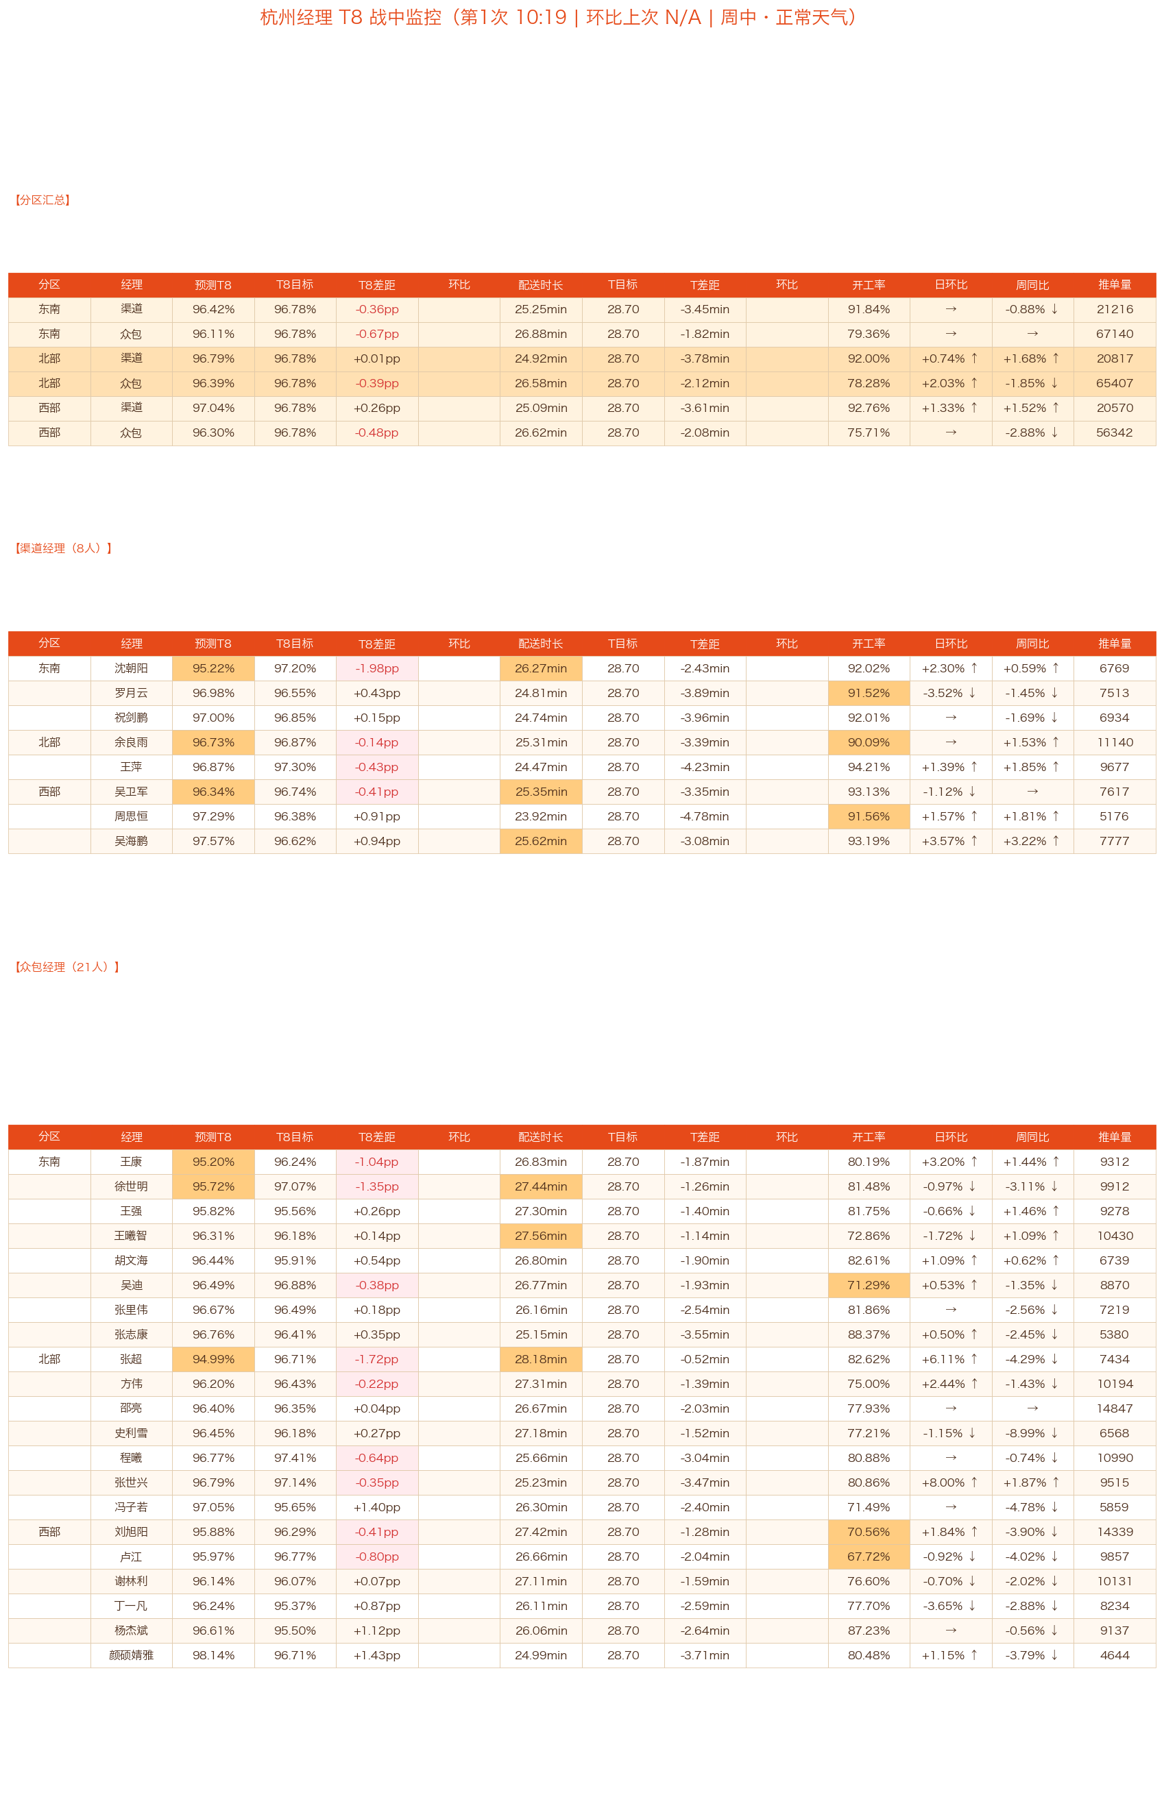
Task: Select the 推单量 header in summary table
Action: (1114, 285)
